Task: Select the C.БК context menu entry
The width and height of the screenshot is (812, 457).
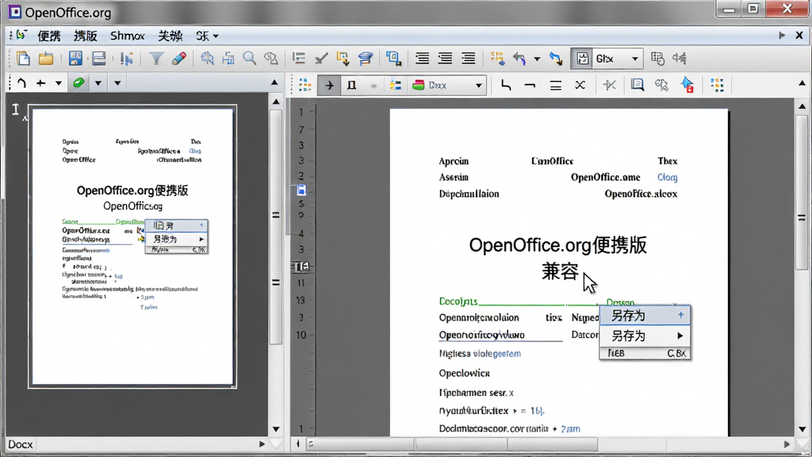Action: tap(645, 353)
